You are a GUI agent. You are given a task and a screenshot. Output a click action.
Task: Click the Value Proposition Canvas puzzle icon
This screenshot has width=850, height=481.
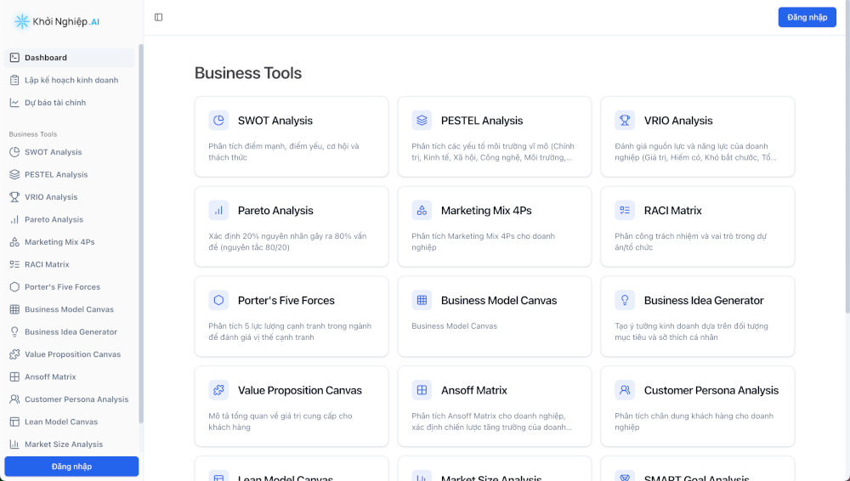coord(218,390)
